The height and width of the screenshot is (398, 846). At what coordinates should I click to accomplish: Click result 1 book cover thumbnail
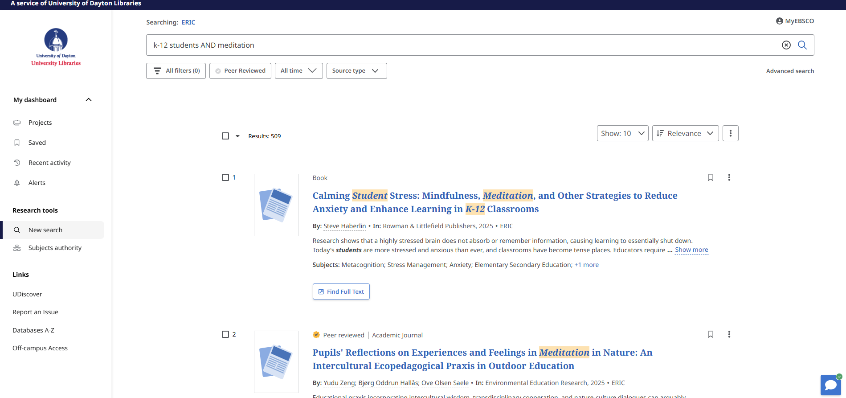point(276,205)
